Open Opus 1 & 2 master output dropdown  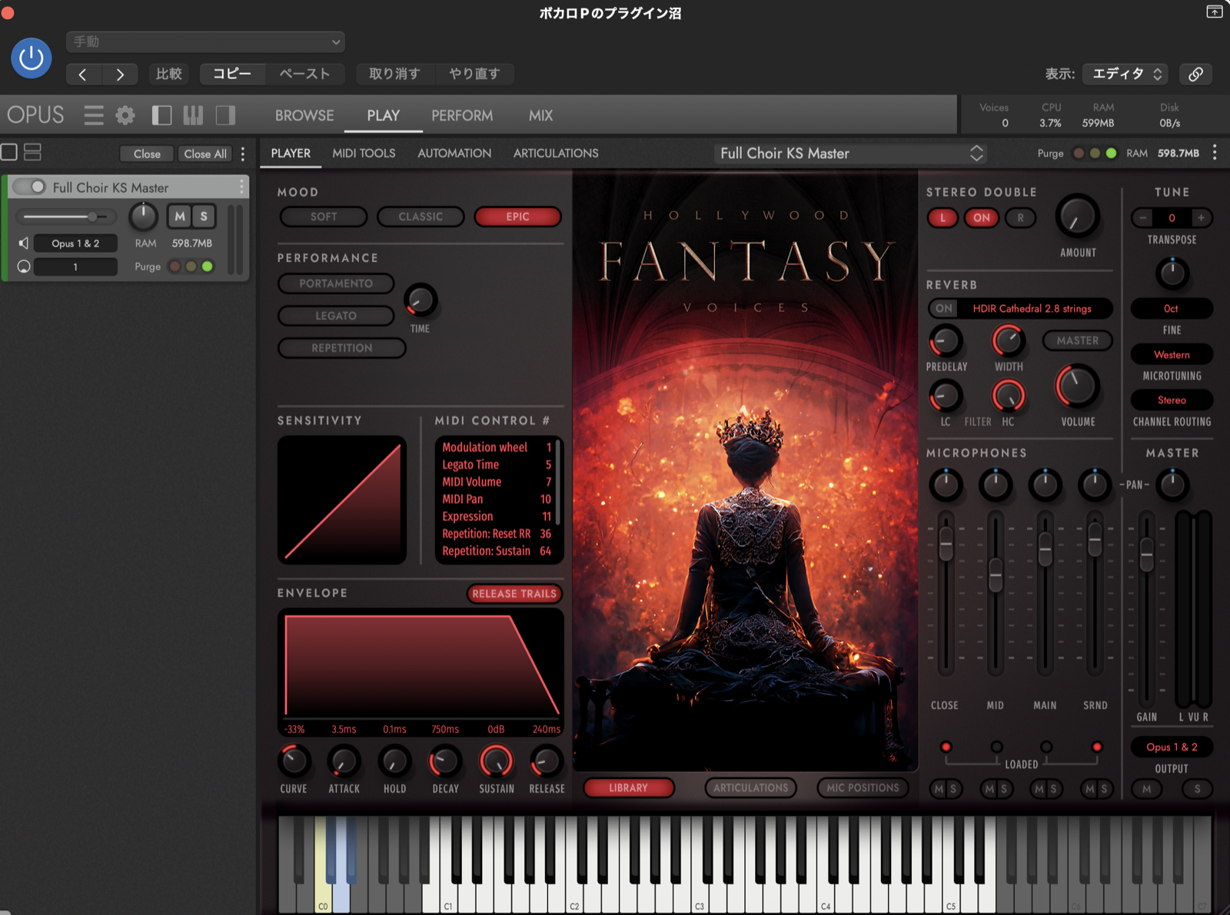click(x=1172, y=747)
